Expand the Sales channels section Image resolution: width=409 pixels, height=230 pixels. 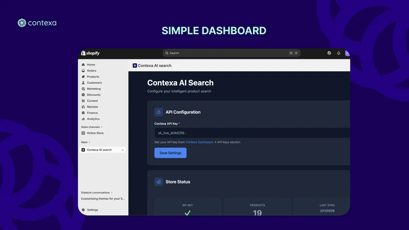[92, 127]
